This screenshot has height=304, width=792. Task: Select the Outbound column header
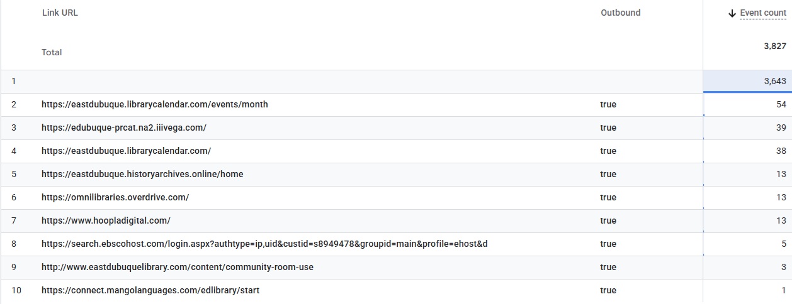(x=620, y=13)
